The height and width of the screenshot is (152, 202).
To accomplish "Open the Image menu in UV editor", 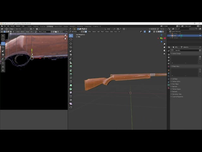I will (x=27, y=32).
